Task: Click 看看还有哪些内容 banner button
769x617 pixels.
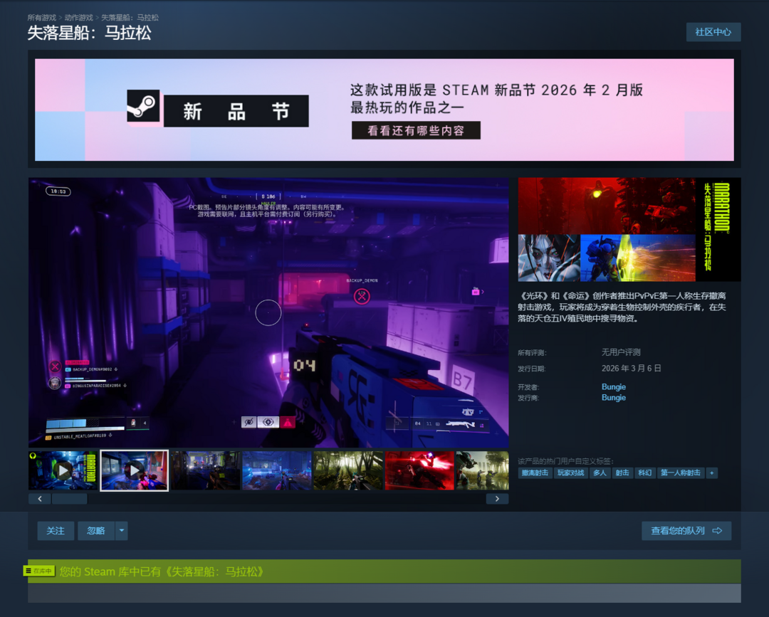Action: (x=416, y=131)
